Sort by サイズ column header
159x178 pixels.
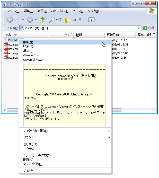(x=61, y=35)
